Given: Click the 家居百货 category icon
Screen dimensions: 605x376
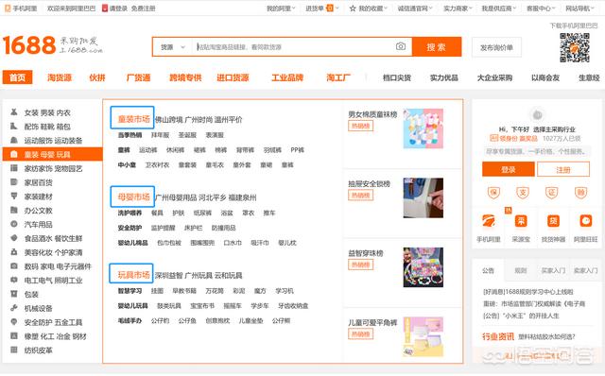Looking at the screenshot, I should tap(14, 182).
